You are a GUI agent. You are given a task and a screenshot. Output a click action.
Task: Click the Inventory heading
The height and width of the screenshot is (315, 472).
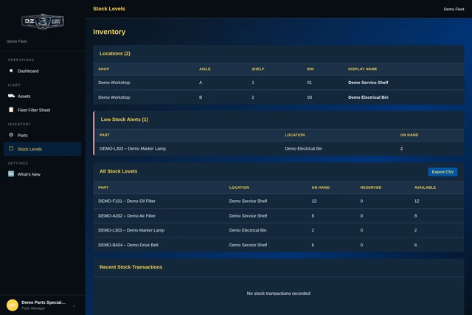tap(109, 32)
